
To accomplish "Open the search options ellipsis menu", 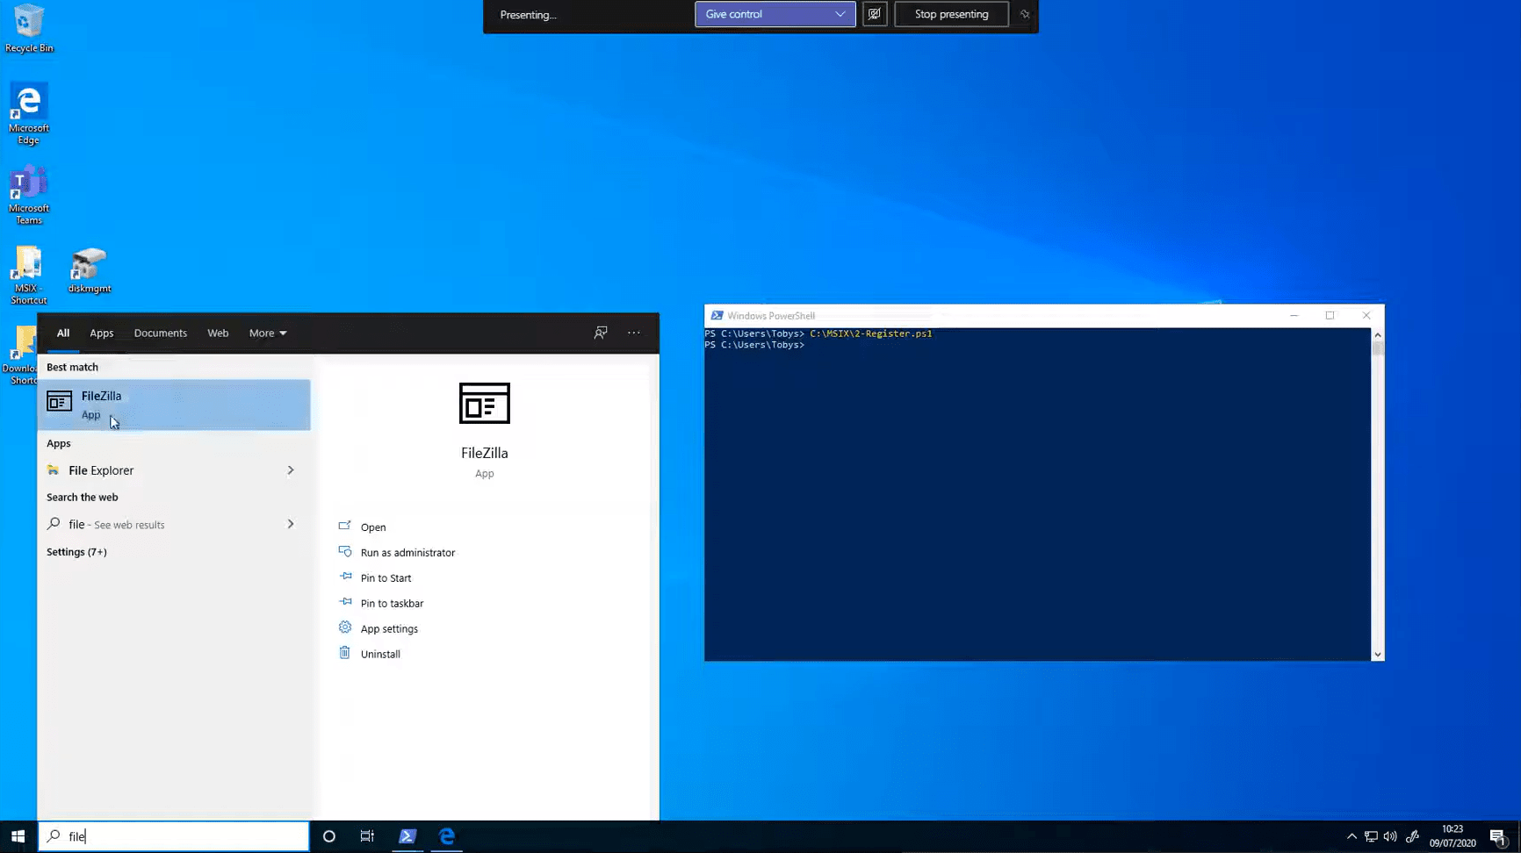I will 634,333.
